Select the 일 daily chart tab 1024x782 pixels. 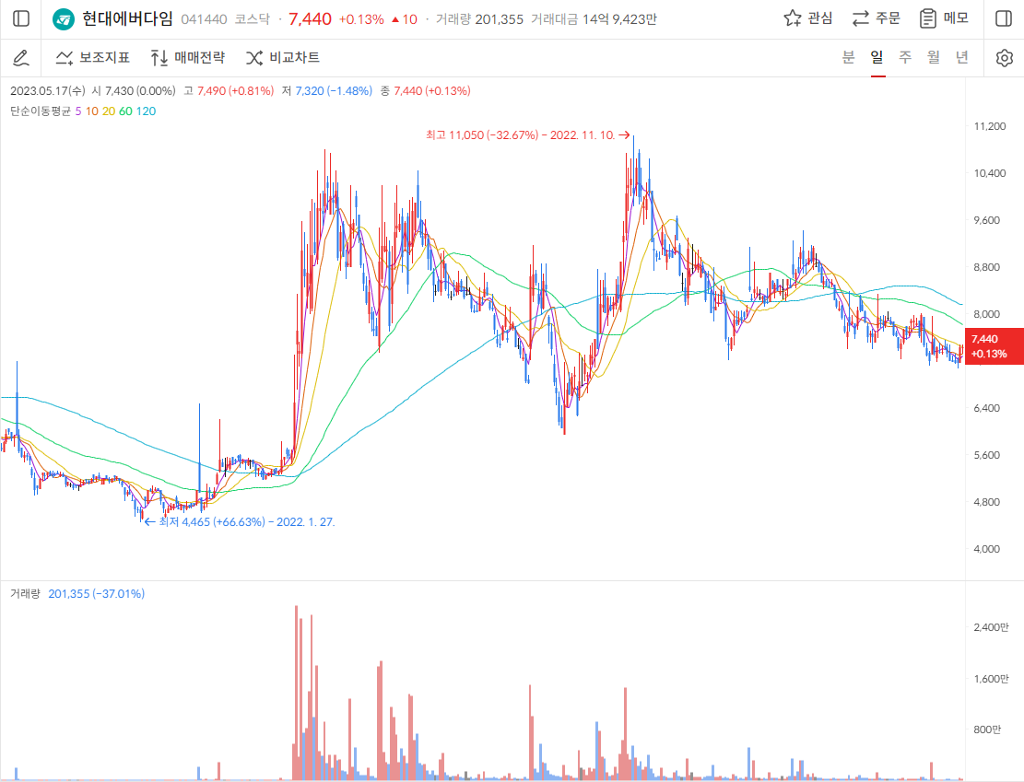pos(877,57)
